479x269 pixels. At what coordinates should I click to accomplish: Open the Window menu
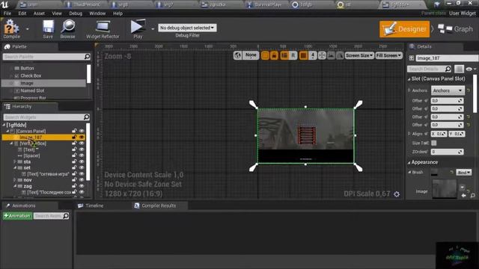point(97,13)
